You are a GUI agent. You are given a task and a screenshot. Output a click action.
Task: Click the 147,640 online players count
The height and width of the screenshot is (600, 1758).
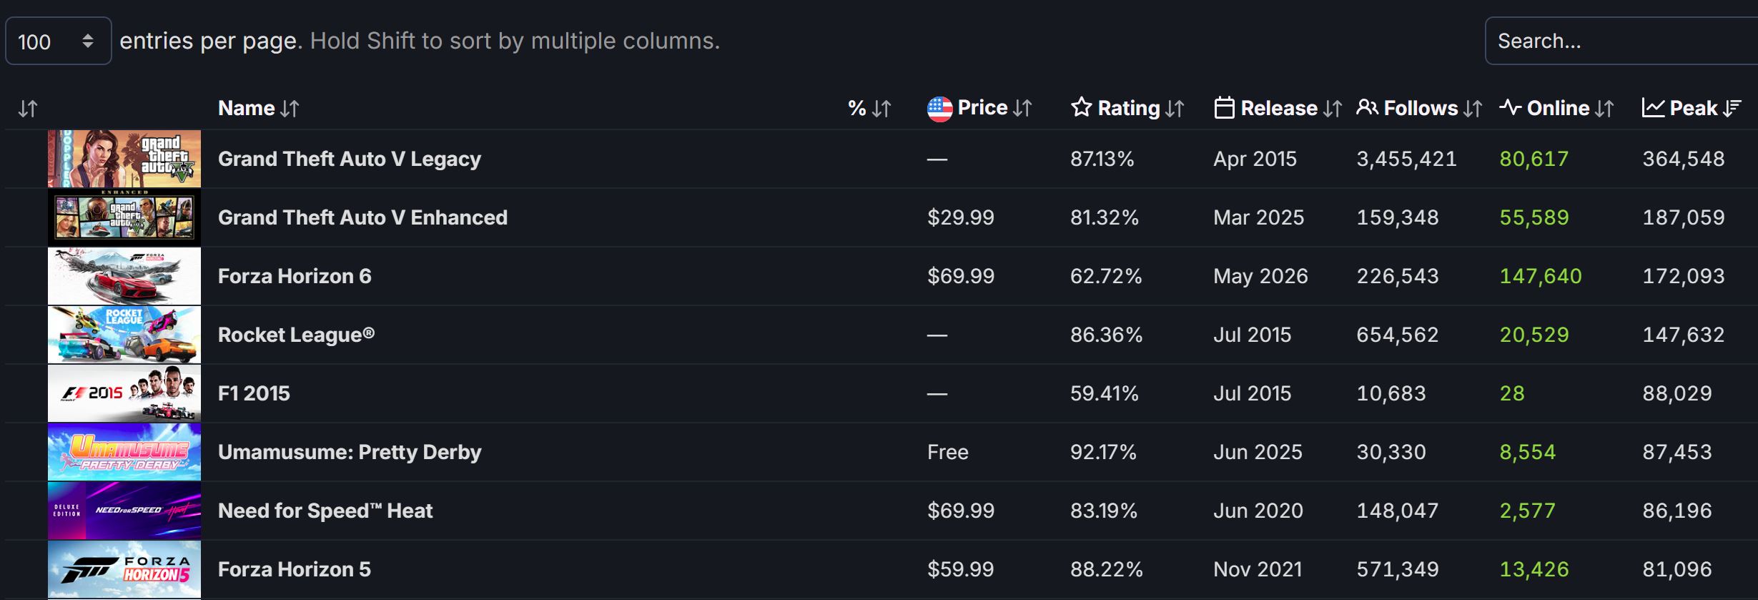pos(1541,276)
